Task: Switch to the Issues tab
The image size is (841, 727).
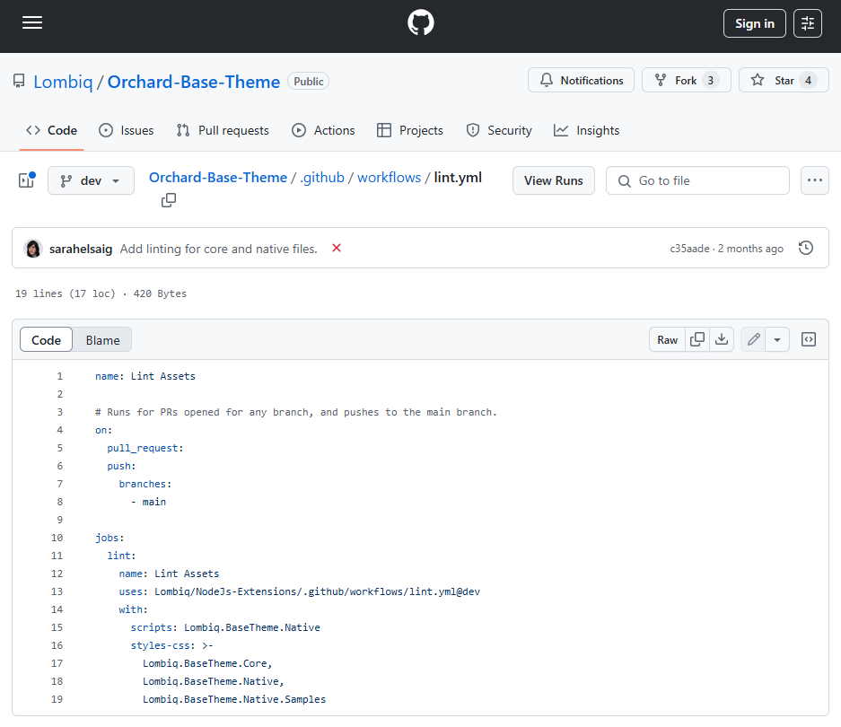Action: click(127, 130)
